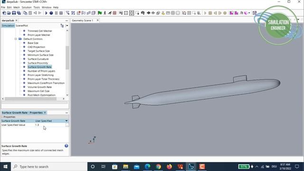Click the walking man Step icon
Image resolution: width=304 pixels, height=171 pixels.
pos(105,13)
